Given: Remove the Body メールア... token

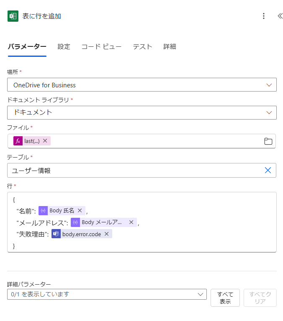Looking at the screenshot, I should click(x=131, y=222).
